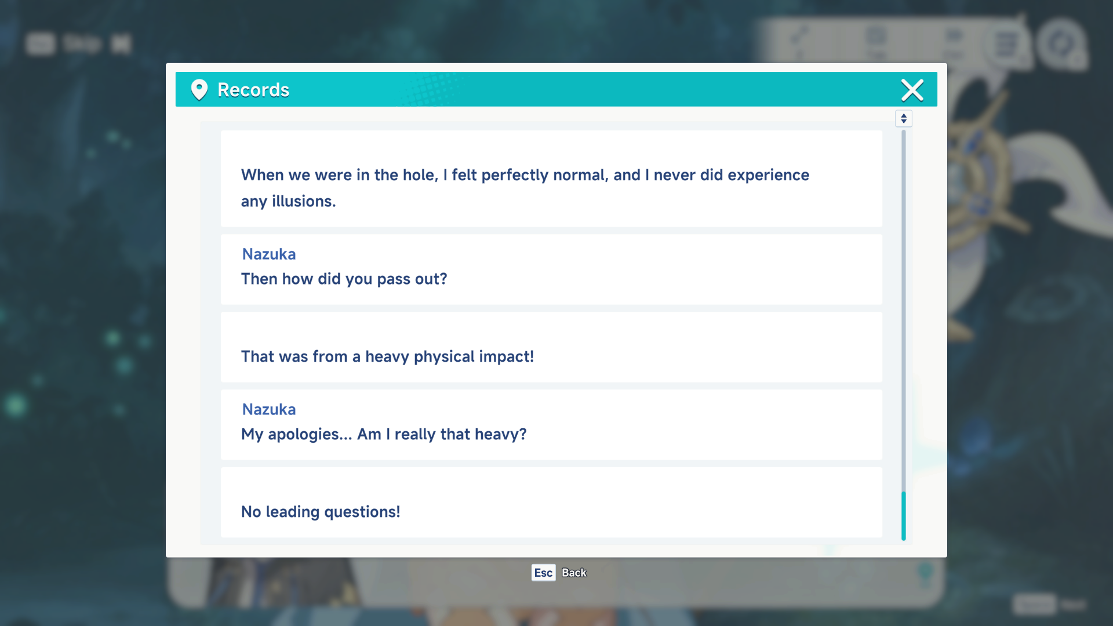Click the Records location pin icon
This screenshot has width=1113, height=626.
[x=199, y=90]
